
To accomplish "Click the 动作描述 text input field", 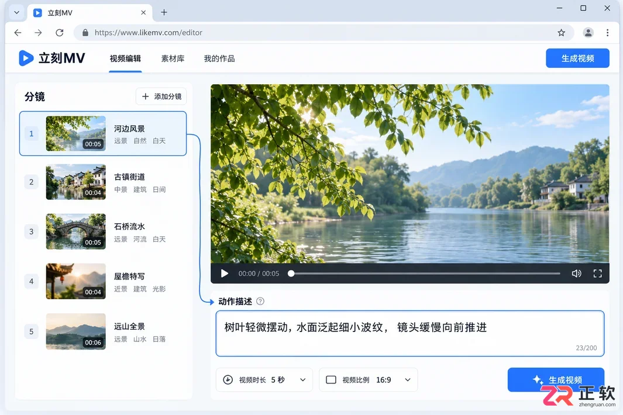I will coord(410,334).
